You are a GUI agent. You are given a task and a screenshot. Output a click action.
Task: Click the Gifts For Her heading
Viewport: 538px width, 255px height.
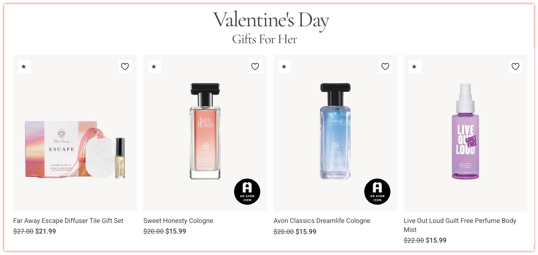[264, 39]
